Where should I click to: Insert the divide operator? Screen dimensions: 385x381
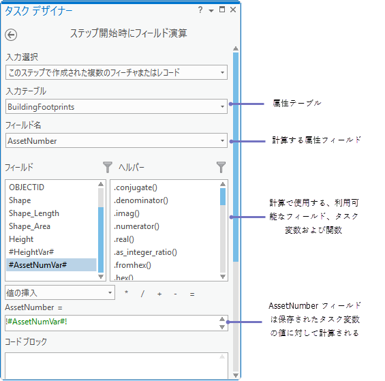coord(142,293)
